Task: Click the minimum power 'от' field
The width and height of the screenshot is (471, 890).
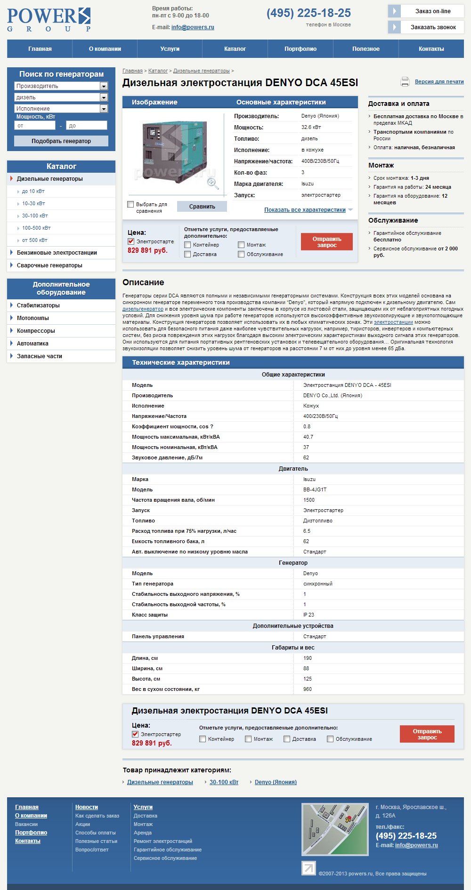Action: point(35,126)
